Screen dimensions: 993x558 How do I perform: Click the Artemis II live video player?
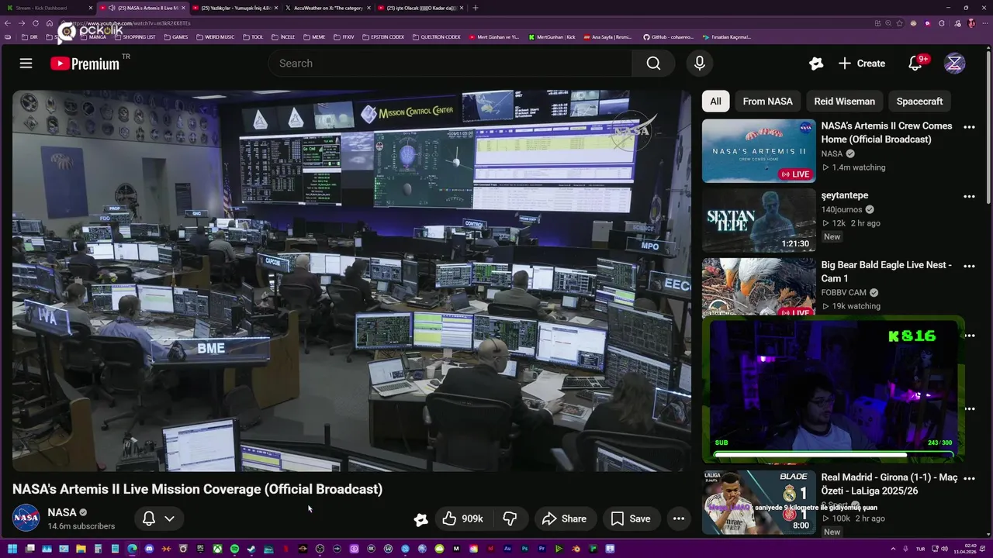[x=351, y=281]
